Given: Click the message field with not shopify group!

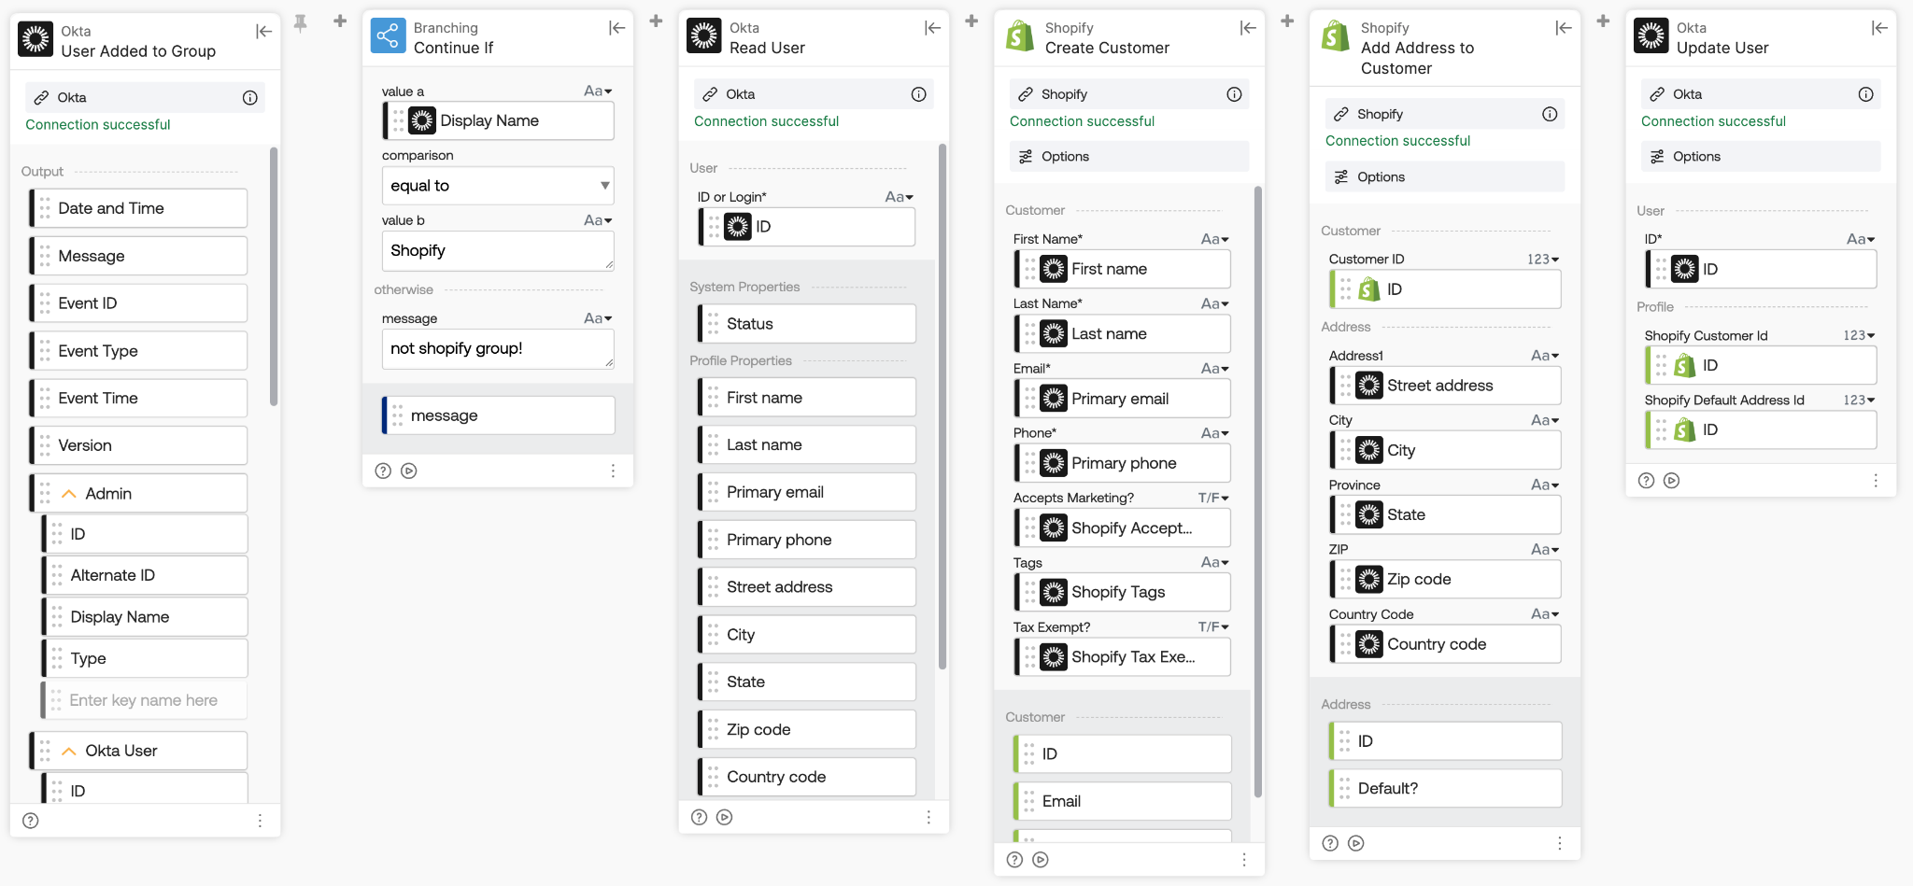Looking at the screenshot, I should pos(498,349).
